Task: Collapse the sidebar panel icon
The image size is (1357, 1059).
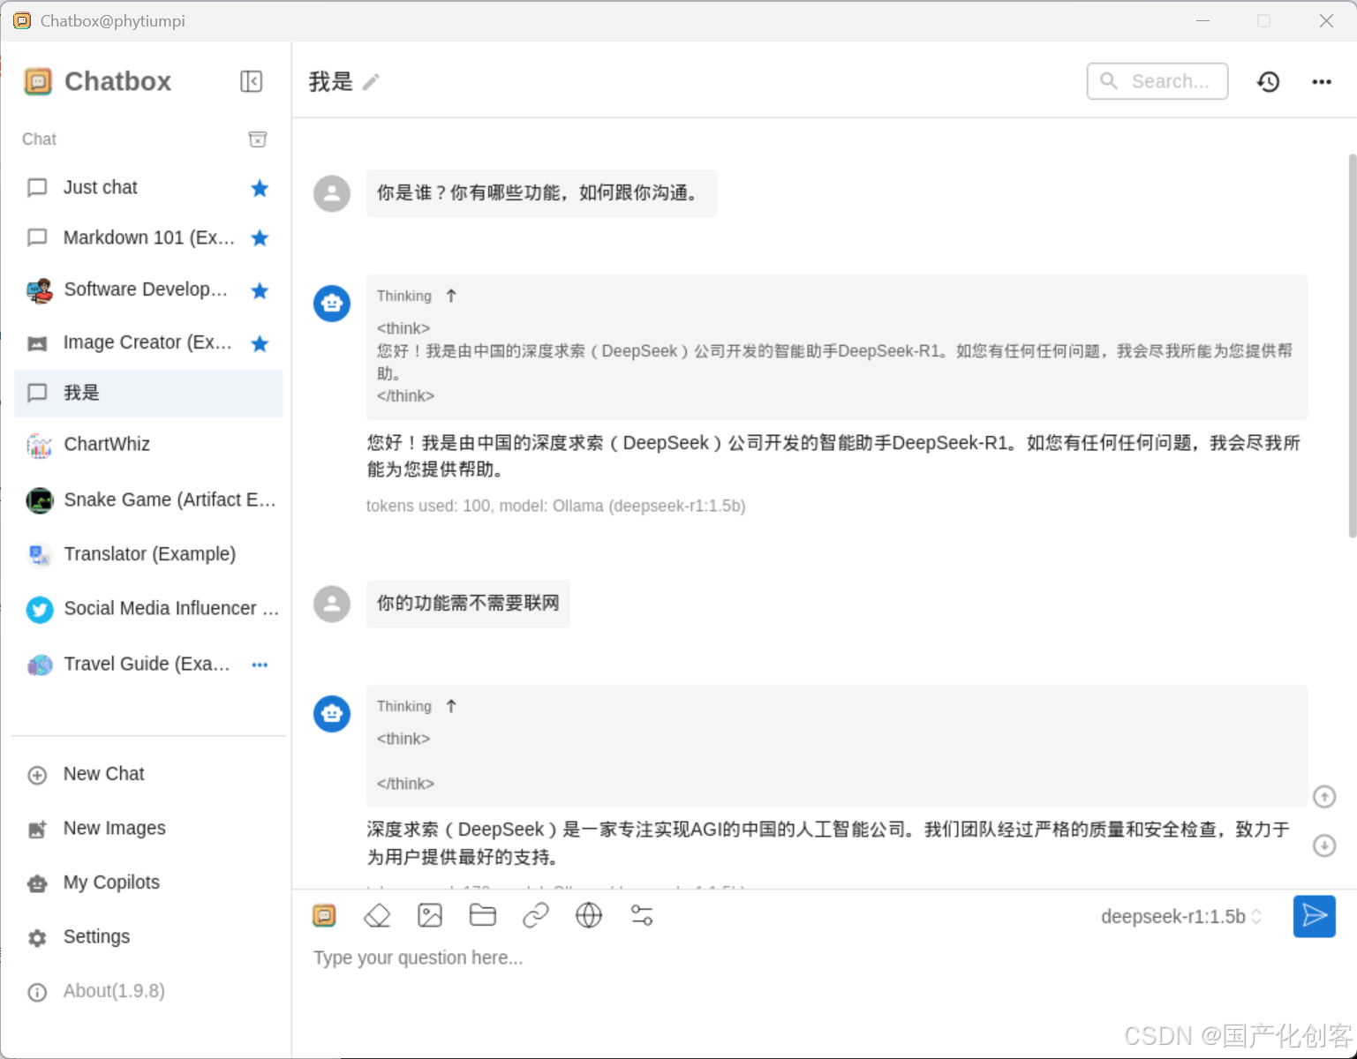Action: 252,81
